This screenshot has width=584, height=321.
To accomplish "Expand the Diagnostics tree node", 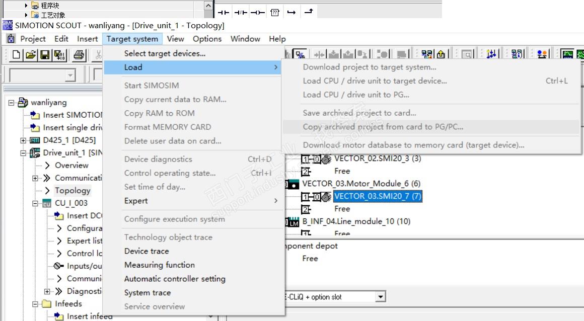I will [x=47, y=291].
